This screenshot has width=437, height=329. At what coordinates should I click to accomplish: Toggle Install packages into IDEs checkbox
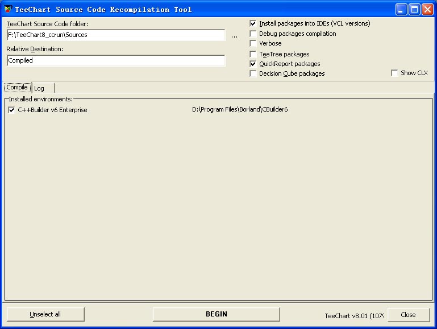click(x=253, y=24)
